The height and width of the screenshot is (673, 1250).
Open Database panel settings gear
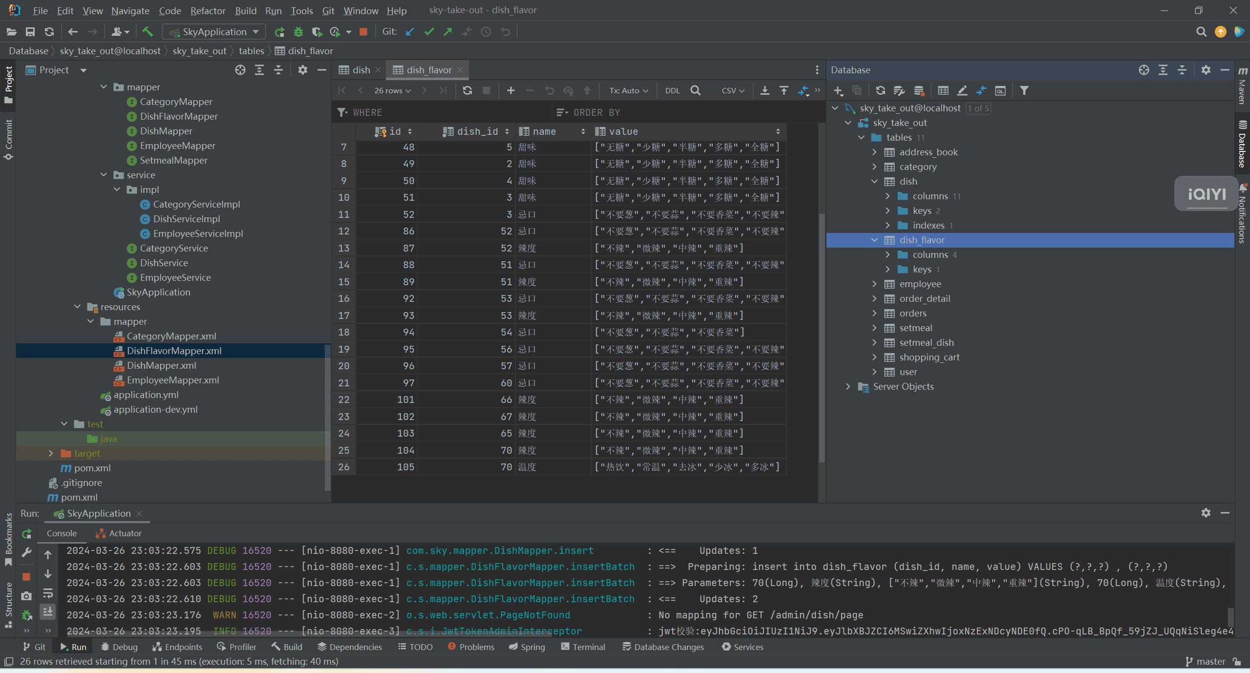(x=1206, y=70)
